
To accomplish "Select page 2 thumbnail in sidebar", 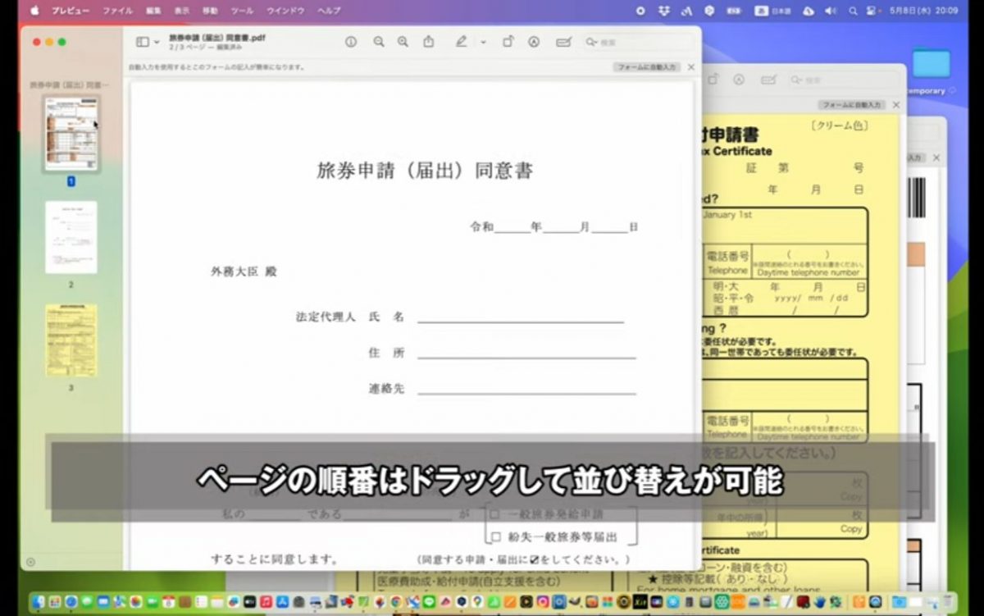I will point(71,237).
